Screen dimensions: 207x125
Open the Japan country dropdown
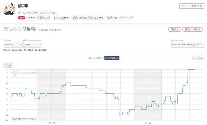(33, 45)
